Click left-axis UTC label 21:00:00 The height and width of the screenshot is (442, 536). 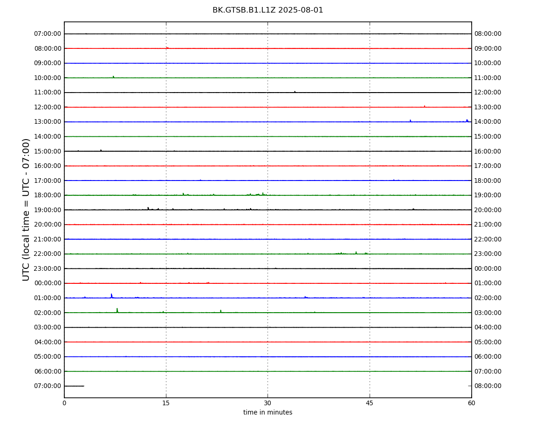point(48,239)
